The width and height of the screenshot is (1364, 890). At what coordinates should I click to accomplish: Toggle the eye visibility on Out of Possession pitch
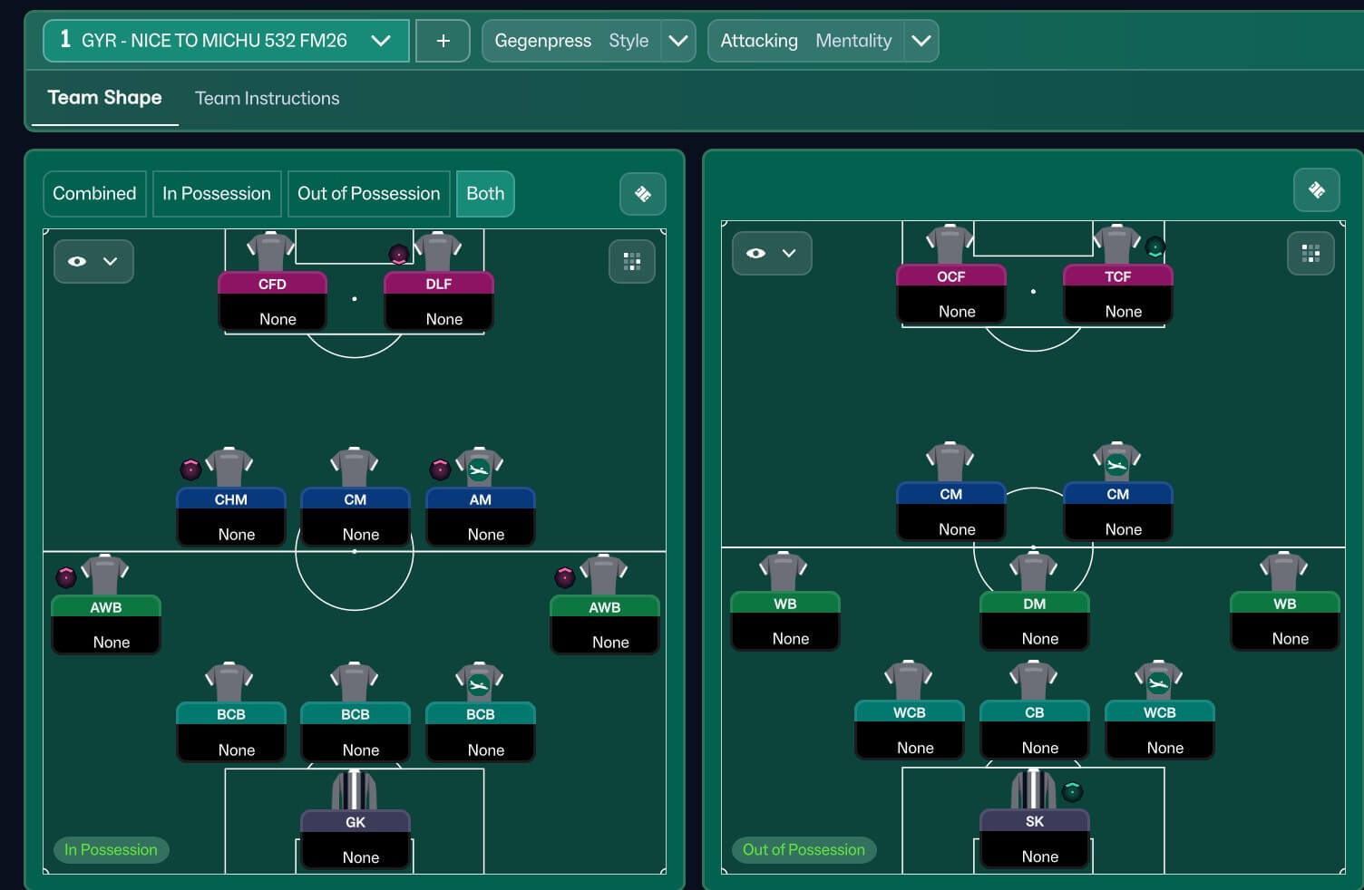click(756, 254)
